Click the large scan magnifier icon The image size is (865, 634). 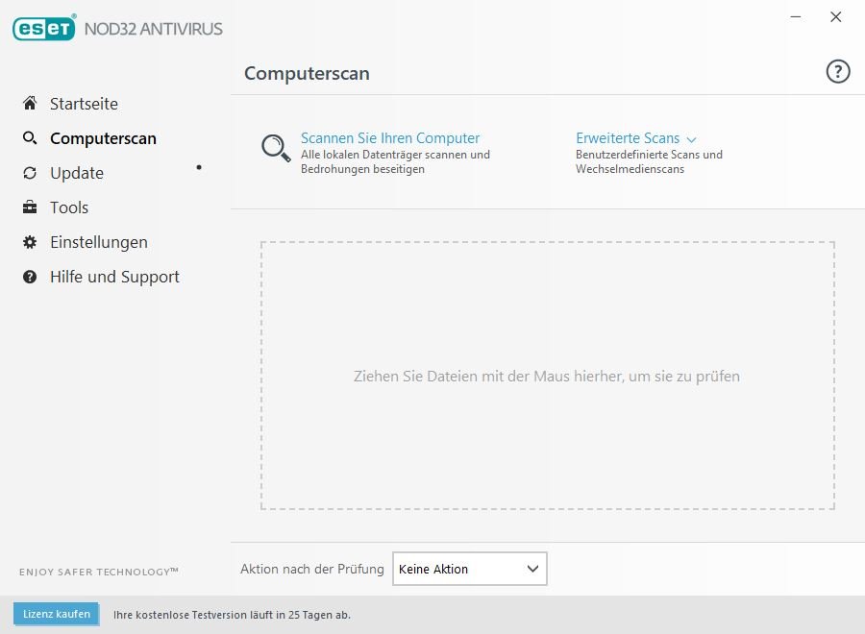click(x=276, y=148)
